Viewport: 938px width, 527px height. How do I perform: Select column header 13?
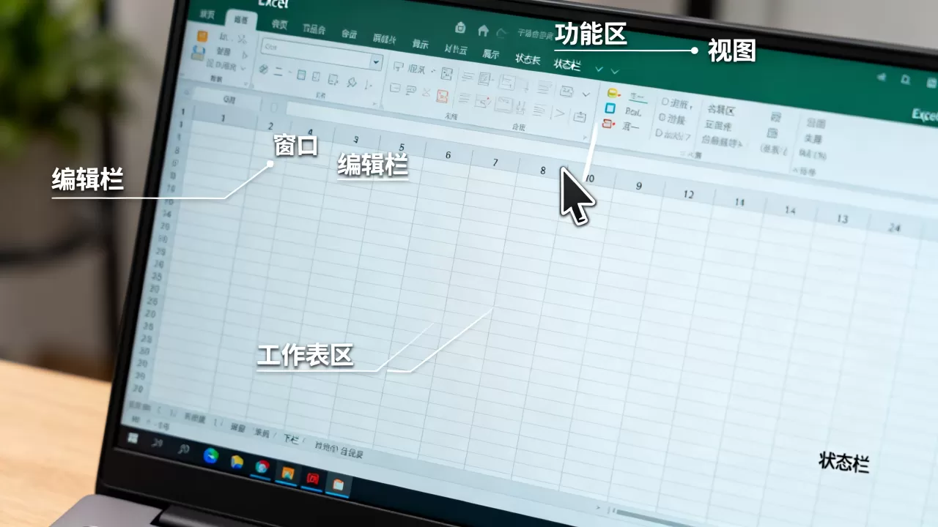(x=842, y=219)
